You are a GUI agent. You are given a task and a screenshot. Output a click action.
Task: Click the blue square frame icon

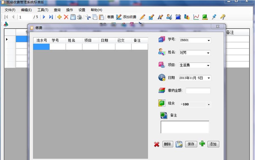pyautogui.click(x=178, y=17)
